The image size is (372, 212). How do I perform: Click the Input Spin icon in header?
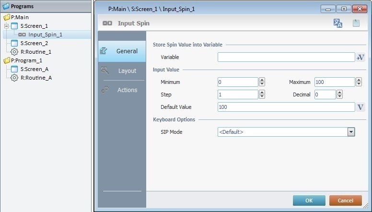coord(108,23)
